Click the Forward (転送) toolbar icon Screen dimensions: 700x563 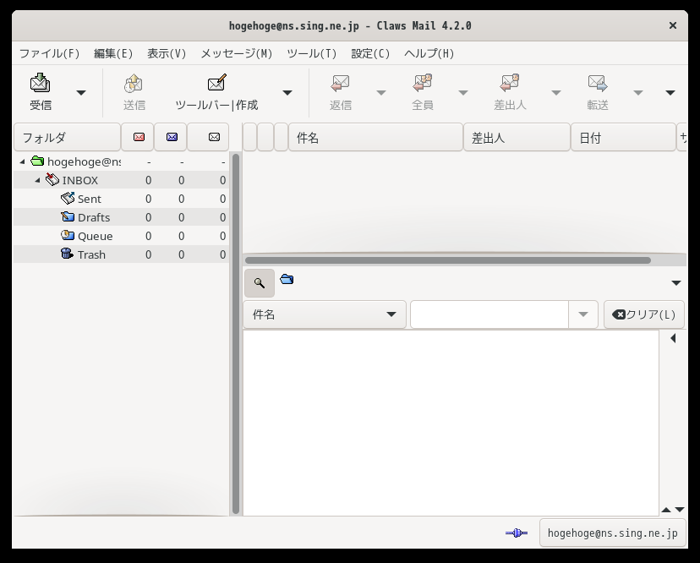click(598, 83)
